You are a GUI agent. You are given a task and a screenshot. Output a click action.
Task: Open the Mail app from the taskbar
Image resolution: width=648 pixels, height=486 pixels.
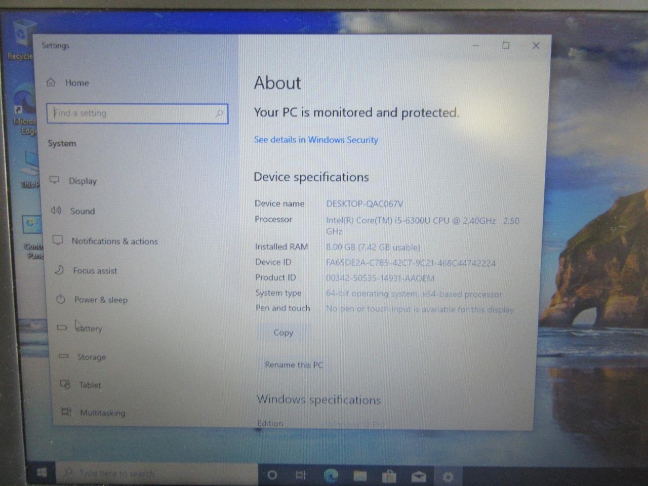[419, 476]
